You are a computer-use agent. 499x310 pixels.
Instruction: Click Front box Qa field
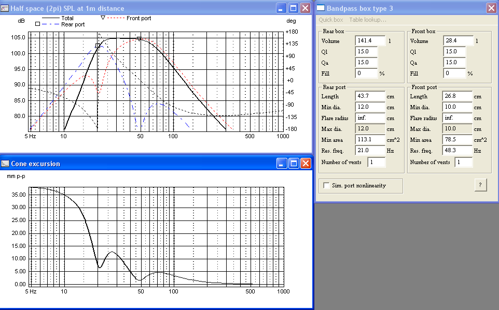(x=454, y=62)
